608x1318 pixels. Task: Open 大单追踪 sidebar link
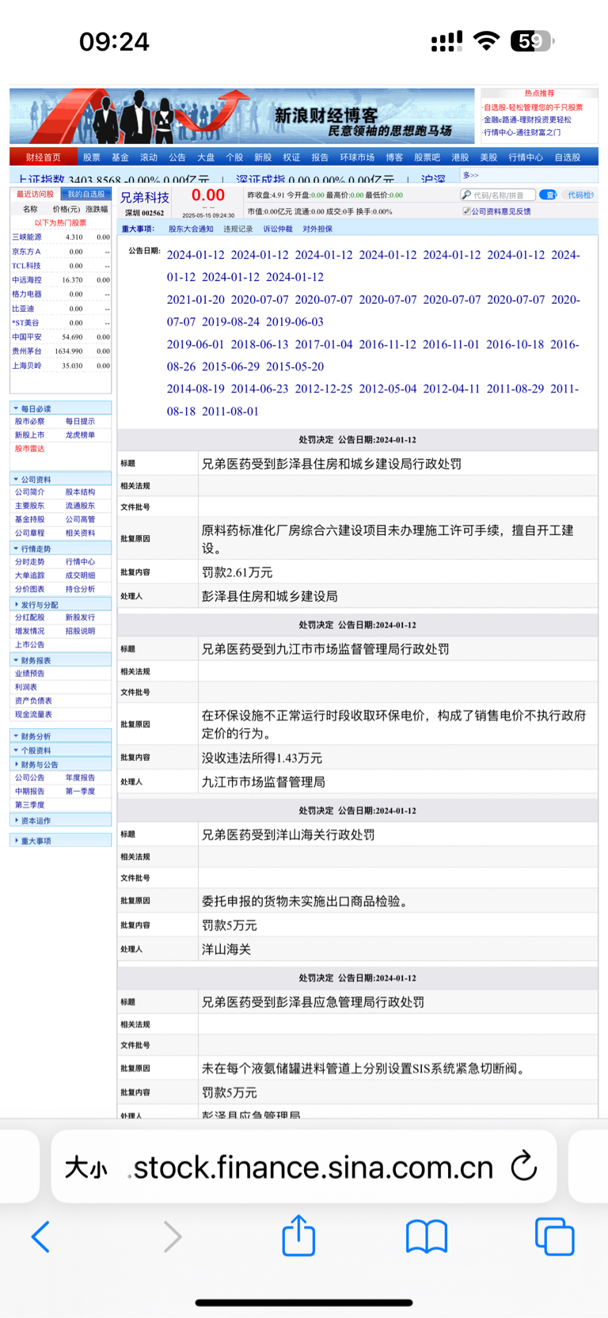(30, 575)
